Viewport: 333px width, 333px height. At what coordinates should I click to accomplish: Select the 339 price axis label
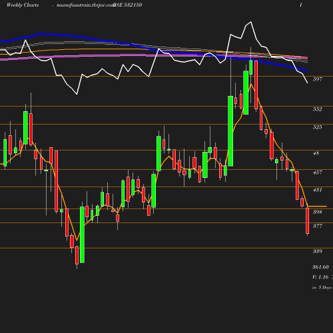point(317,251)
